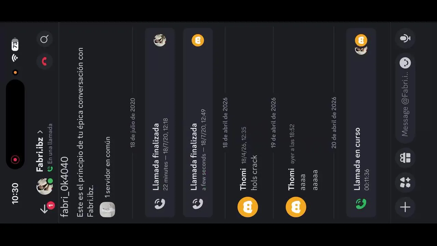
Task: Tap the green phone icon in ongoing call
Action: click(x=361, y=204)
